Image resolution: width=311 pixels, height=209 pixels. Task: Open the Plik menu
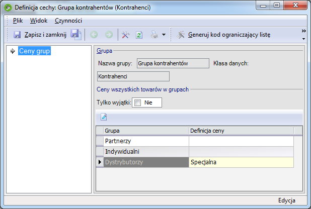(x=18, y=21)
